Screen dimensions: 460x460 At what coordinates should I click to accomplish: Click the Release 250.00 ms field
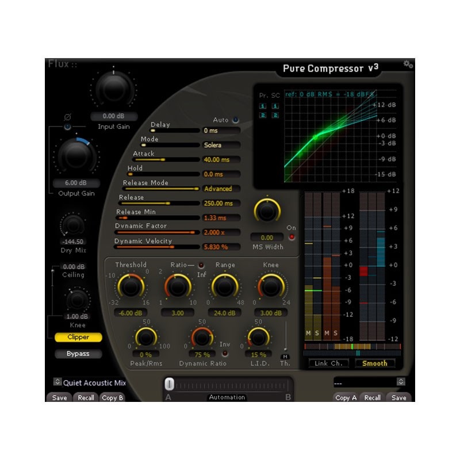(x=221, y=204)
